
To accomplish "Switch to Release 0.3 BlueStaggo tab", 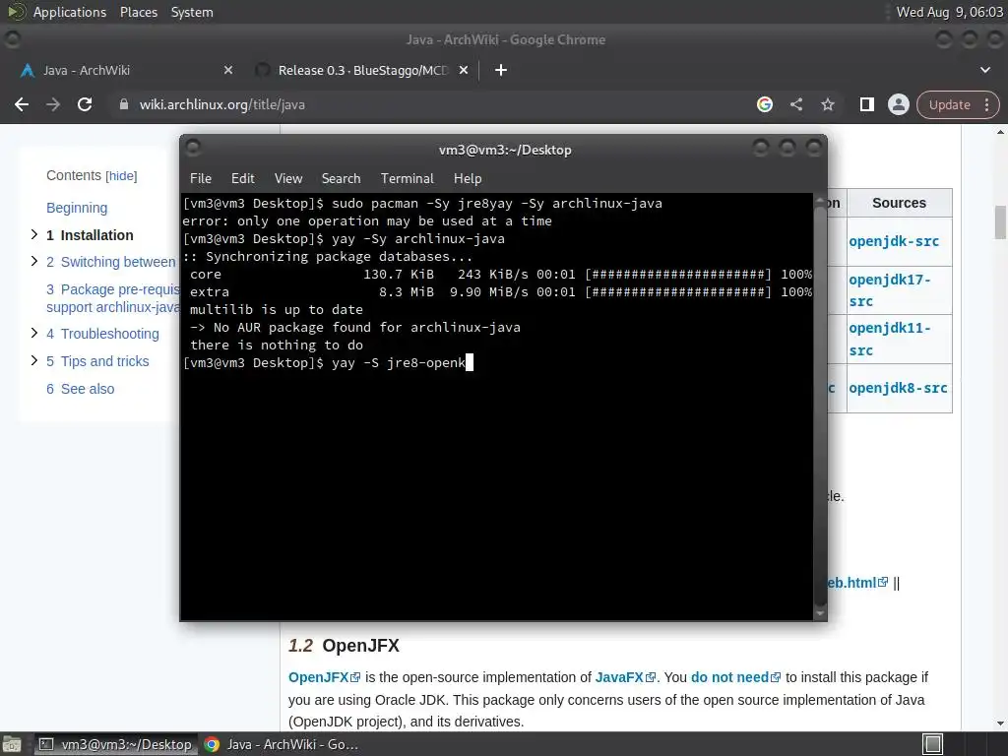I will [362, 70].
